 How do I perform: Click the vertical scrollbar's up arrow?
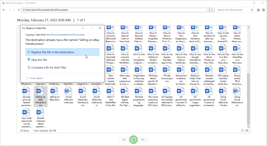click(248, 27)
